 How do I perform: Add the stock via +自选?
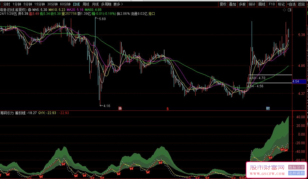[x=291, y=4]
